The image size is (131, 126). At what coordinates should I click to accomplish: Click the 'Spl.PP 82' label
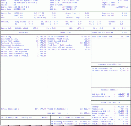39,13
